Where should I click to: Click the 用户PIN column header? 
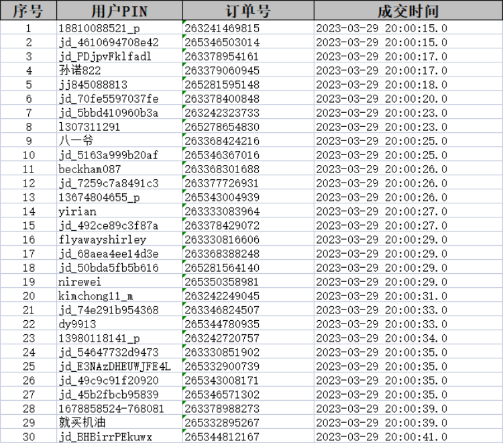[x=119, y=11]
